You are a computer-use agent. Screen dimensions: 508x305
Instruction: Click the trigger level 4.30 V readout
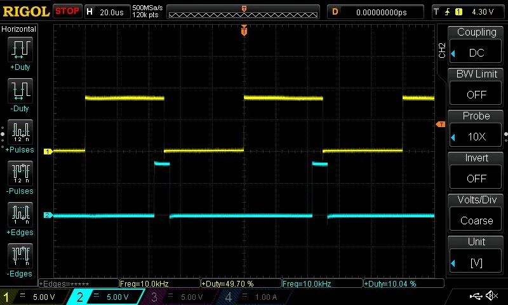[x=483, y=12]
